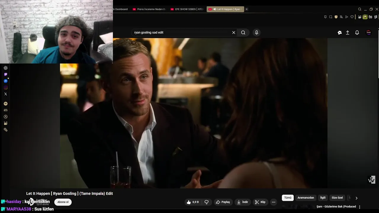Image resolution: width=379 pixels, height=213 pixels.
Task: Open the Twitch sidebar panel
Action: click(6, 75)
